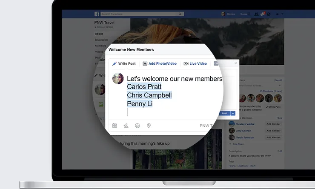Screen dimensions: 315x189
Task: Expand the account dropdown arrow in top bar
Action: [283, 14]
